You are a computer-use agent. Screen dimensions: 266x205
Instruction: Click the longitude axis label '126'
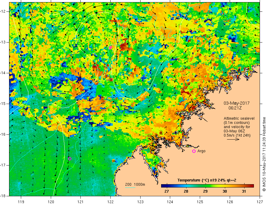pos(230,202)
